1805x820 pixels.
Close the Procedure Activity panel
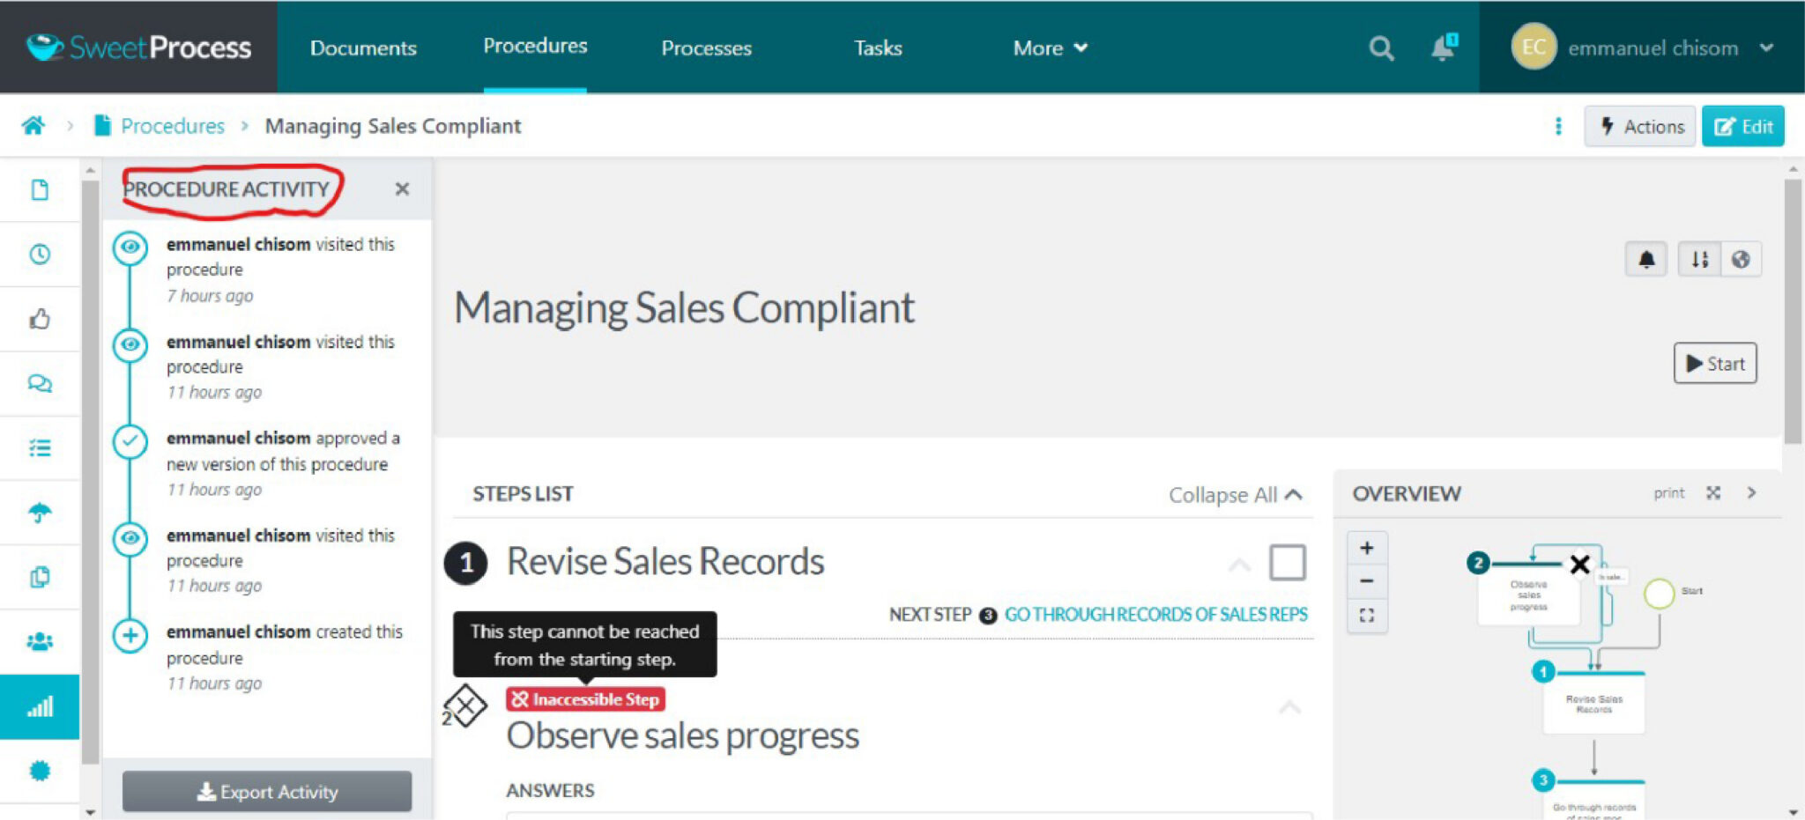402,188
